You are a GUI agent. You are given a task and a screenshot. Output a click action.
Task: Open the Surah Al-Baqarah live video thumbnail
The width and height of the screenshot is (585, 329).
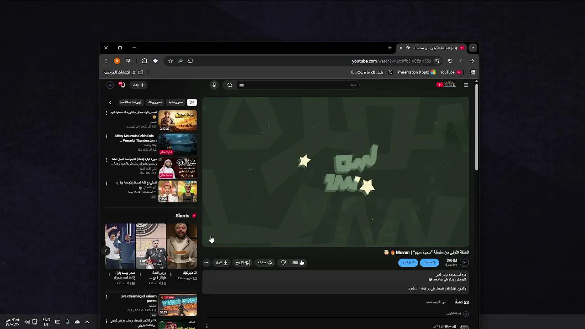178,168
